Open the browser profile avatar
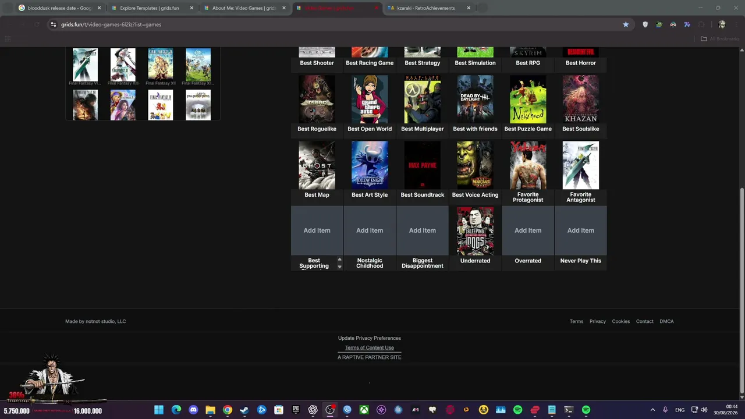 [722, 24]
